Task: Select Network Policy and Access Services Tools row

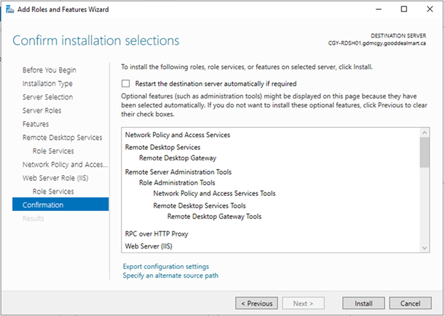Action: pyautogui.click(x=214, y=194)
